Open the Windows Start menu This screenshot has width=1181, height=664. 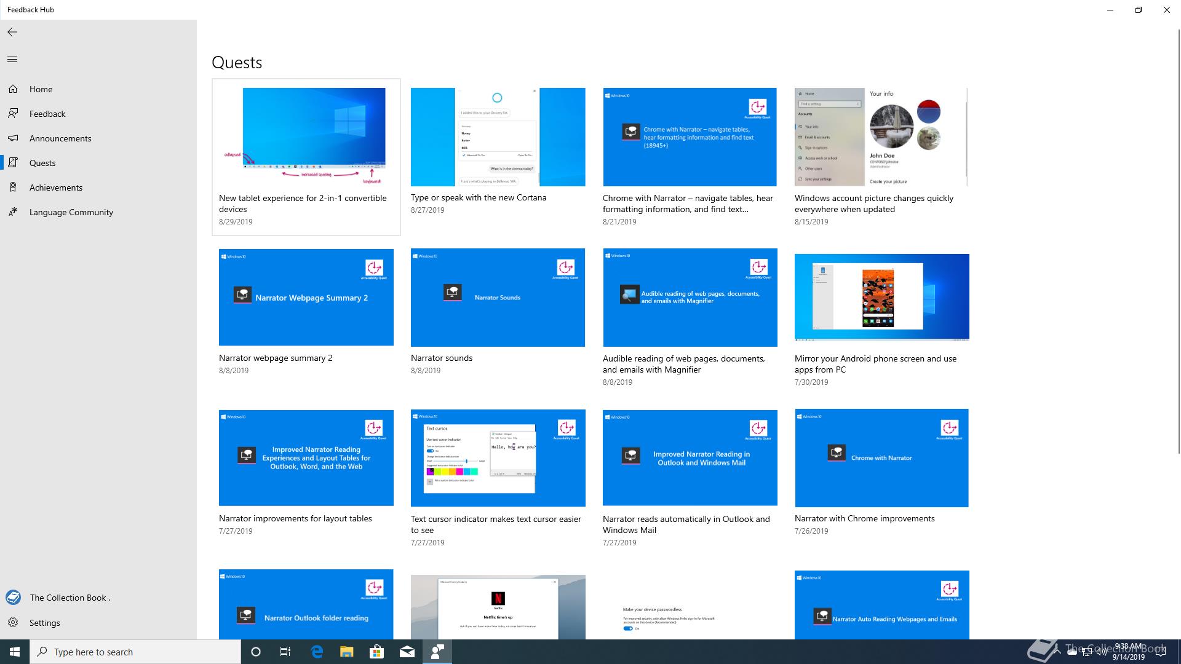coord(15,652)
